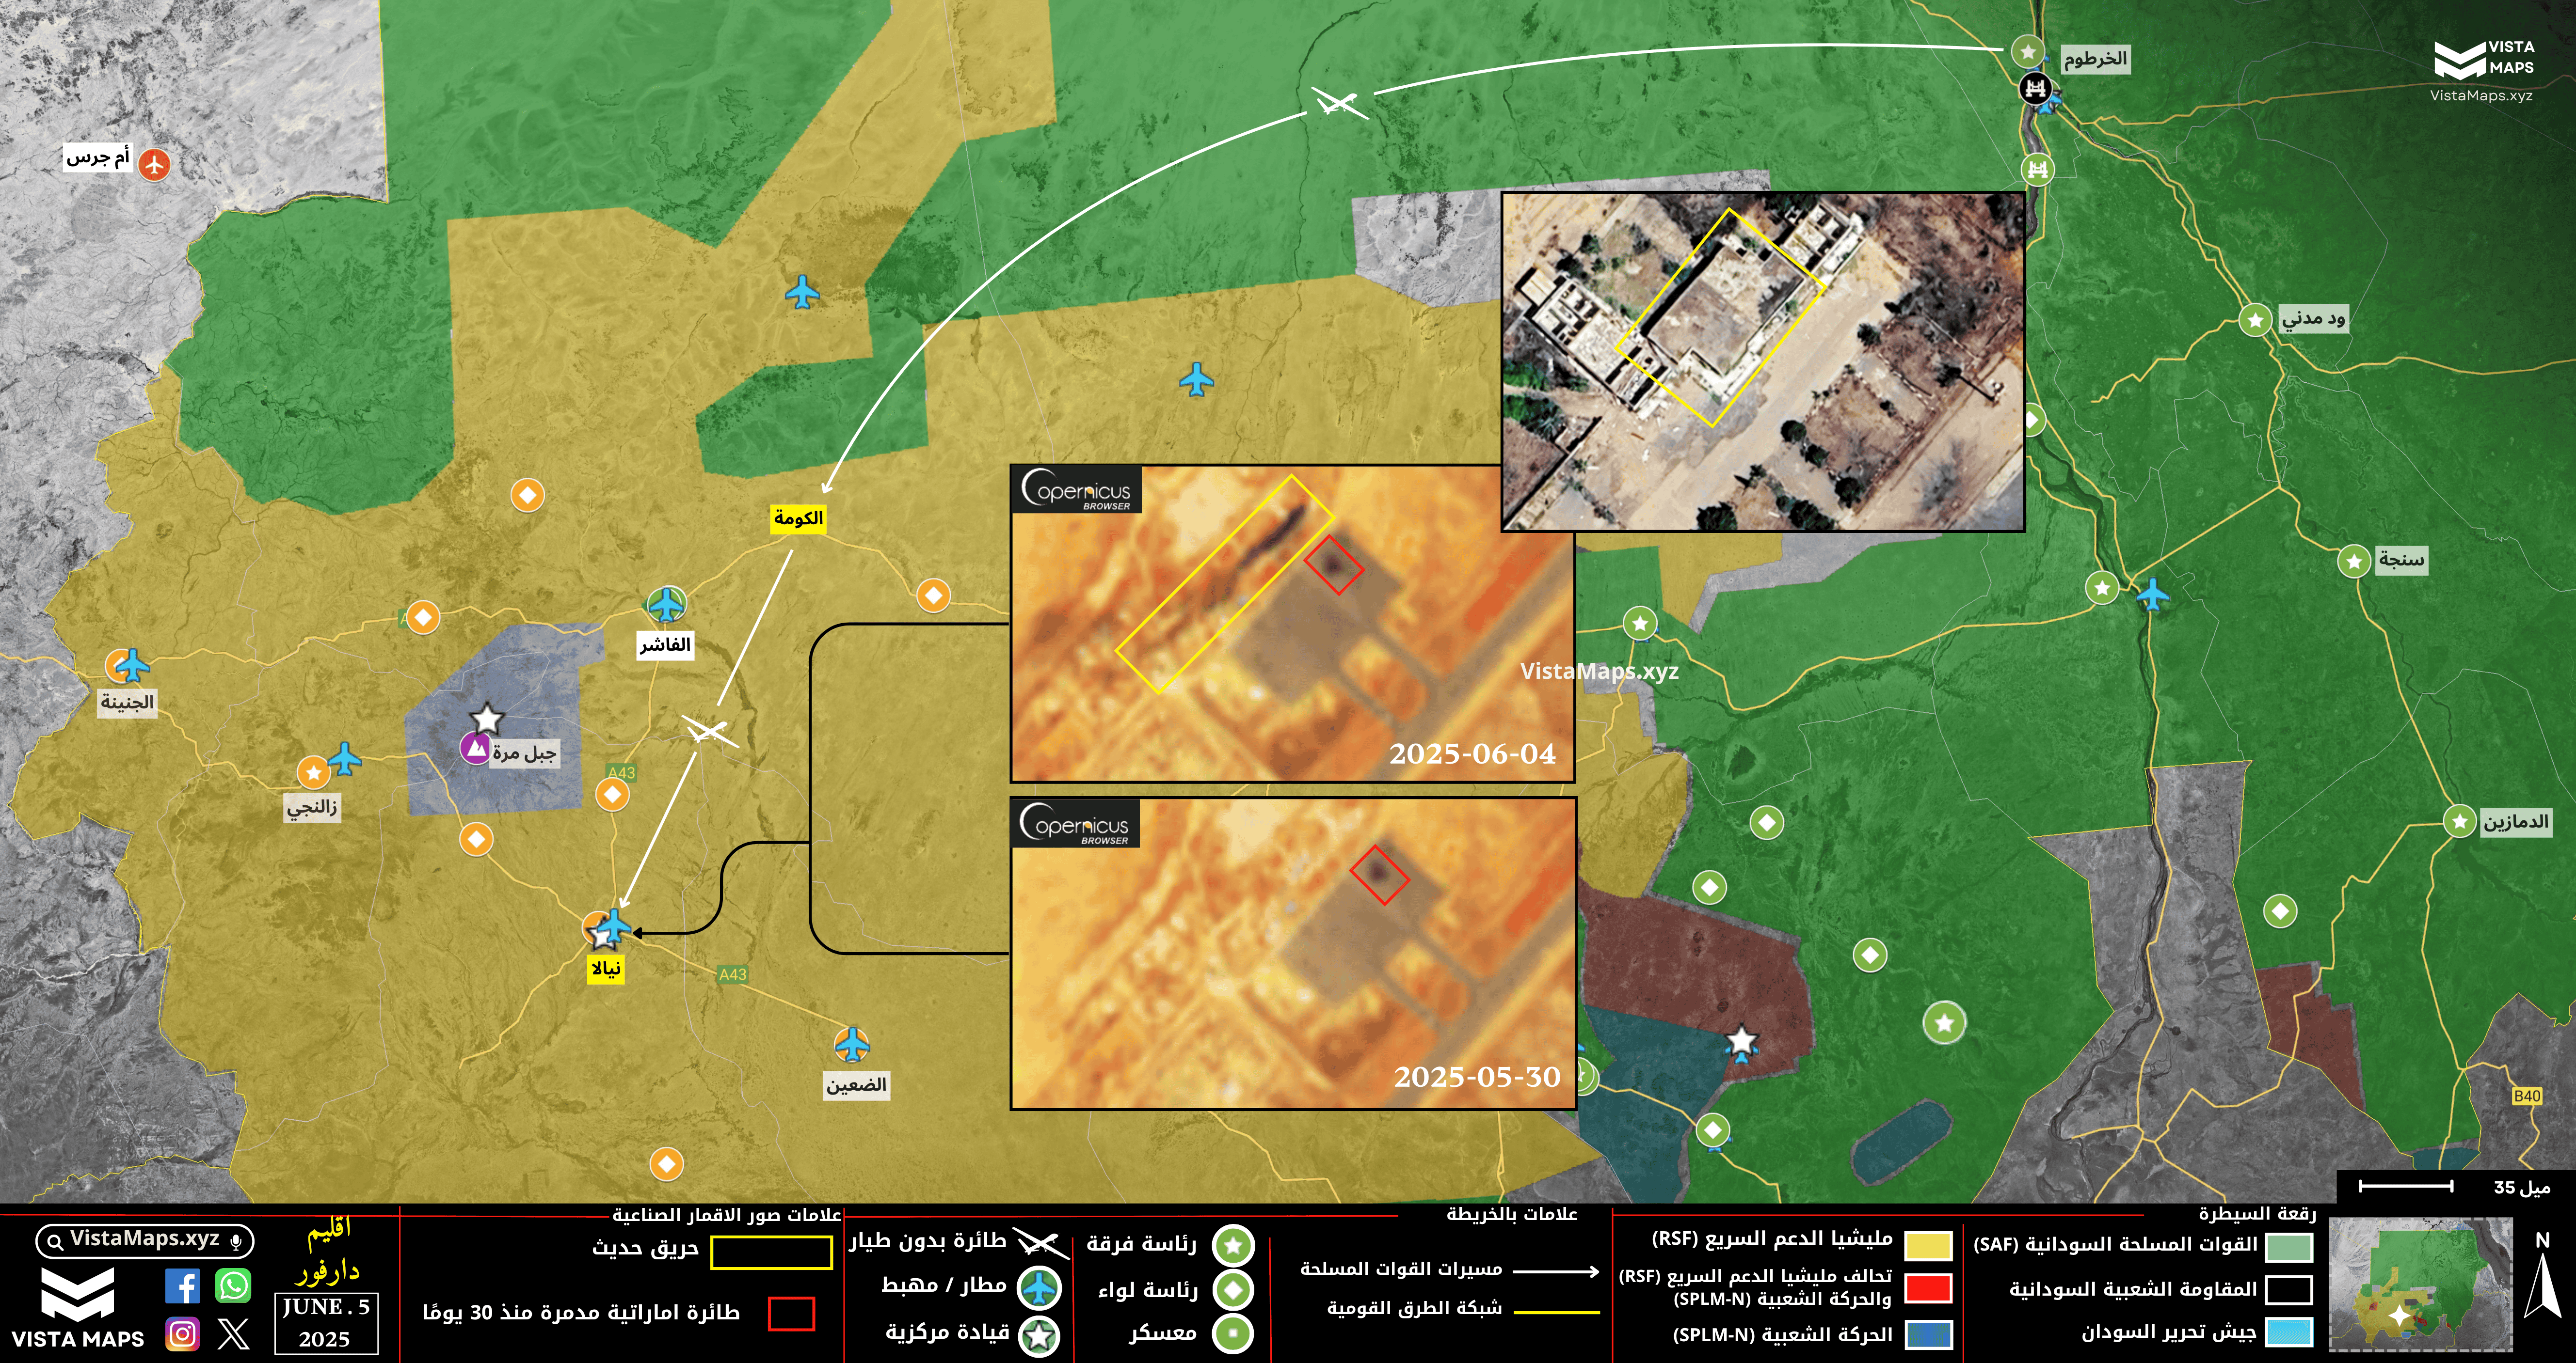Click the yellow rectangle legend for حريق حديث

pyautogui.click(x=771, y=1252)
